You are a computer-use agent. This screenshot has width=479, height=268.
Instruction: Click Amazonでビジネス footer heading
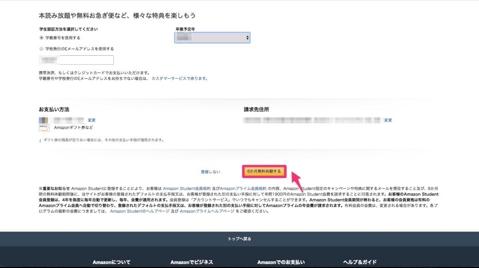pyautogui.click(x=191, y=262)
